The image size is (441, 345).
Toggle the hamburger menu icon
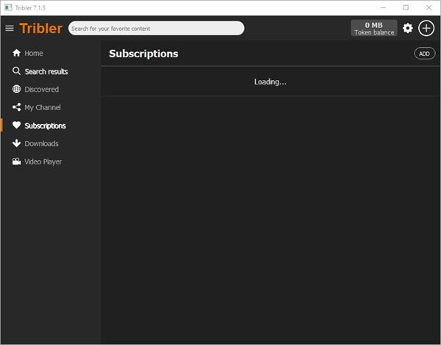(10, 28)
